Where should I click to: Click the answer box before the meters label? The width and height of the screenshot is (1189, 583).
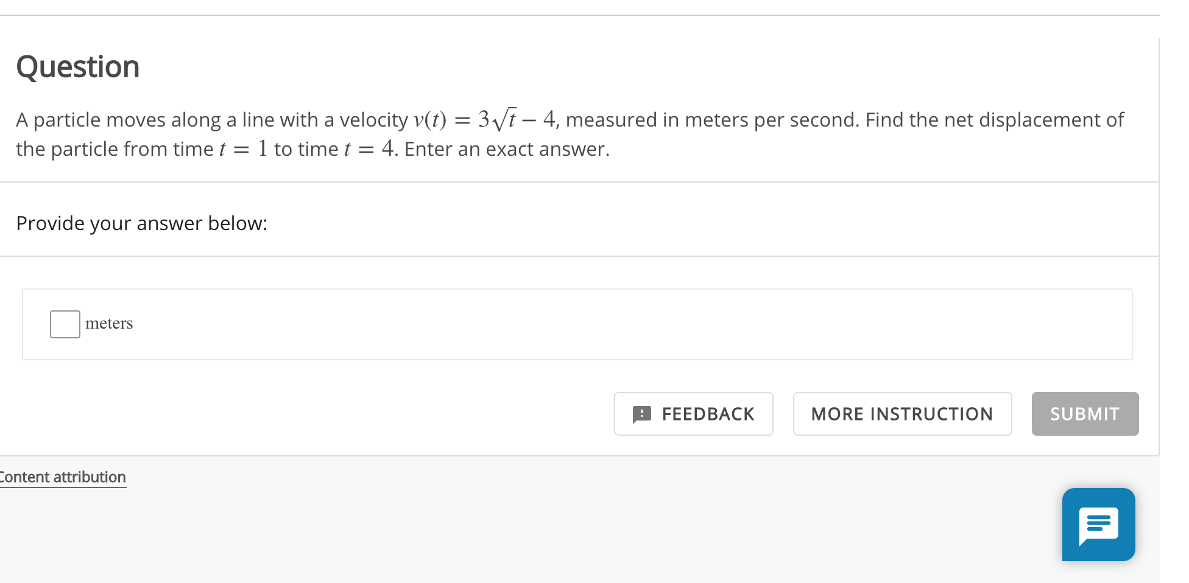(x=64, y=324)
